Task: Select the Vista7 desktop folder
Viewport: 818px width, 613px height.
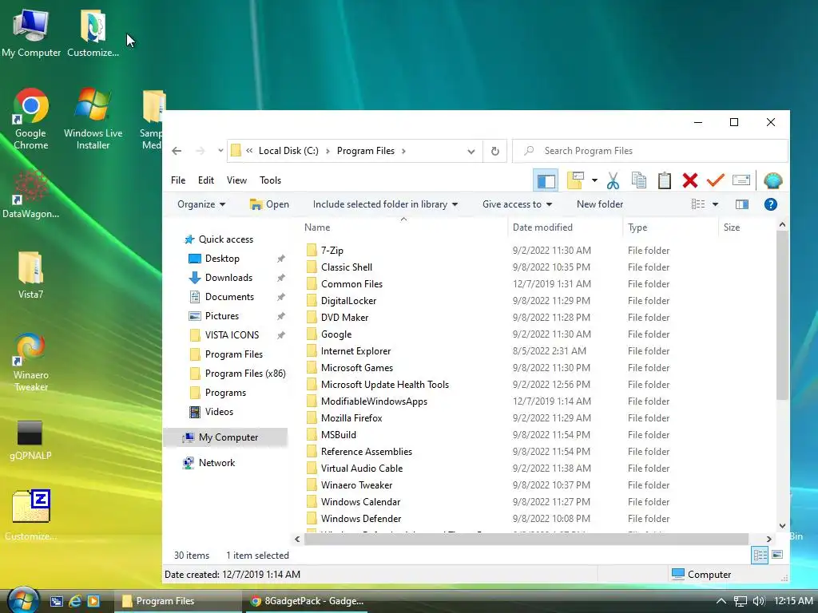Action: [31, 275]
